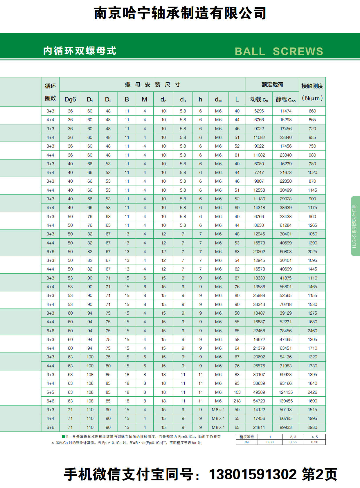Click dynamic load value 20202
The height and width of the screenshot is (488, 360).
(x=259, y=252)
